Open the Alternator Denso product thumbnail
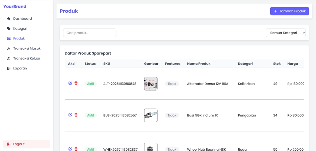Viewport: 316px width, 151px height. click(151, 84)
